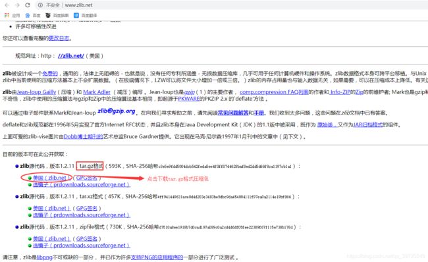The width and height of the screenshot is (428, 262).
Task: Go forward with the browser forward arrow
Action: (17, 5)
